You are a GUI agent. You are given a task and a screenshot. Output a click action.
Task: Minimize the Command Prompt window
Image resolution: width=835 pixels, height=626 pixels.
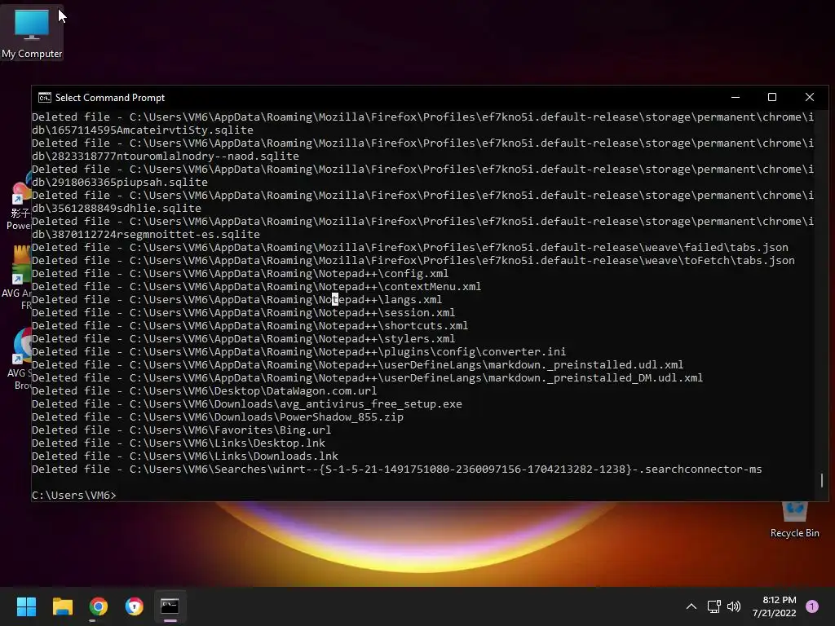pyautogui.click(x=736, y=98)
